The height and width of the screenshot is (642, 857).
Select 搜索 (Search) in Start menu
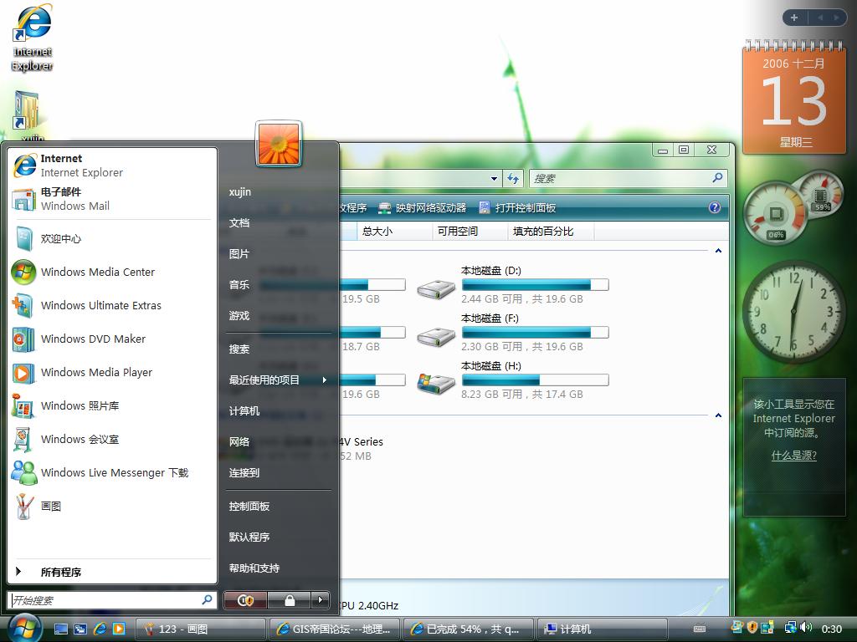pyautogui.click(x=239, y=349)
